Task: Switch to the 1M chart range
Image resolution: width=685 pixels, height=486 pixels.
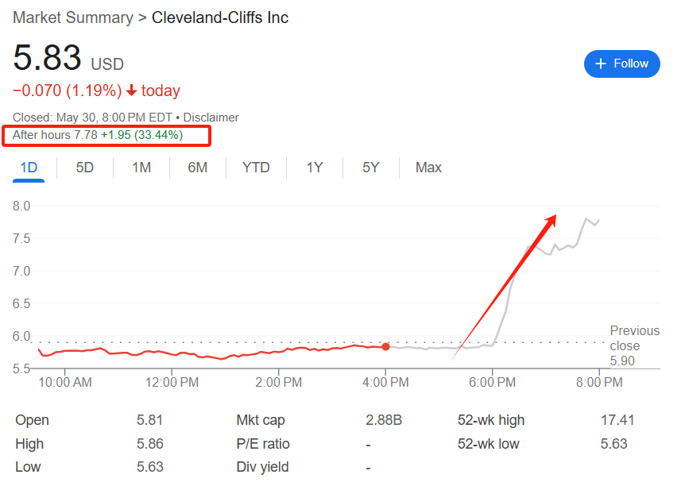Action: point(141,168)
